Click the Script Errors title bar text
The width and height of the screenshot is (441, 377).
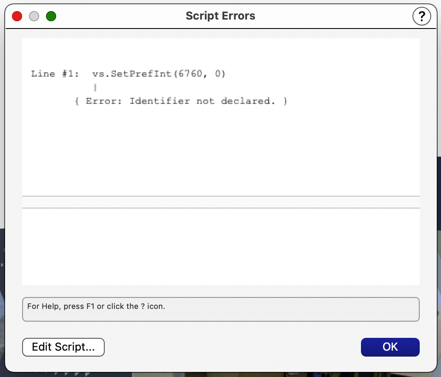point(220,16)
